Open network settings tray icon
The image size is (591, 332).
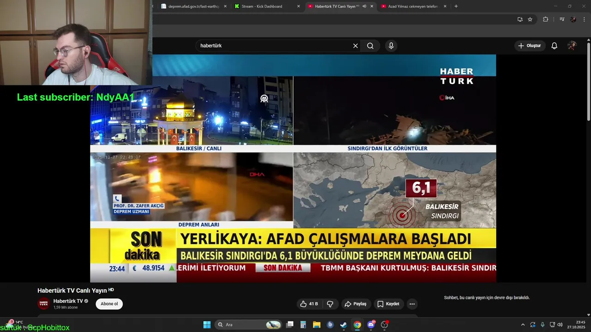(x=552, y=325)
